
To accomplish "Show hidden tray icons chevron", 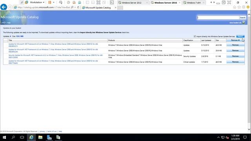I will pyautogui.click(x=218, y=137).
